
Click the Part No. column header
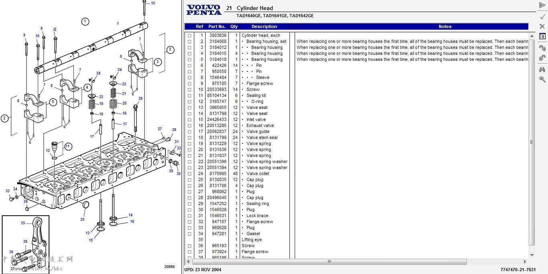(x=217, y=27)
